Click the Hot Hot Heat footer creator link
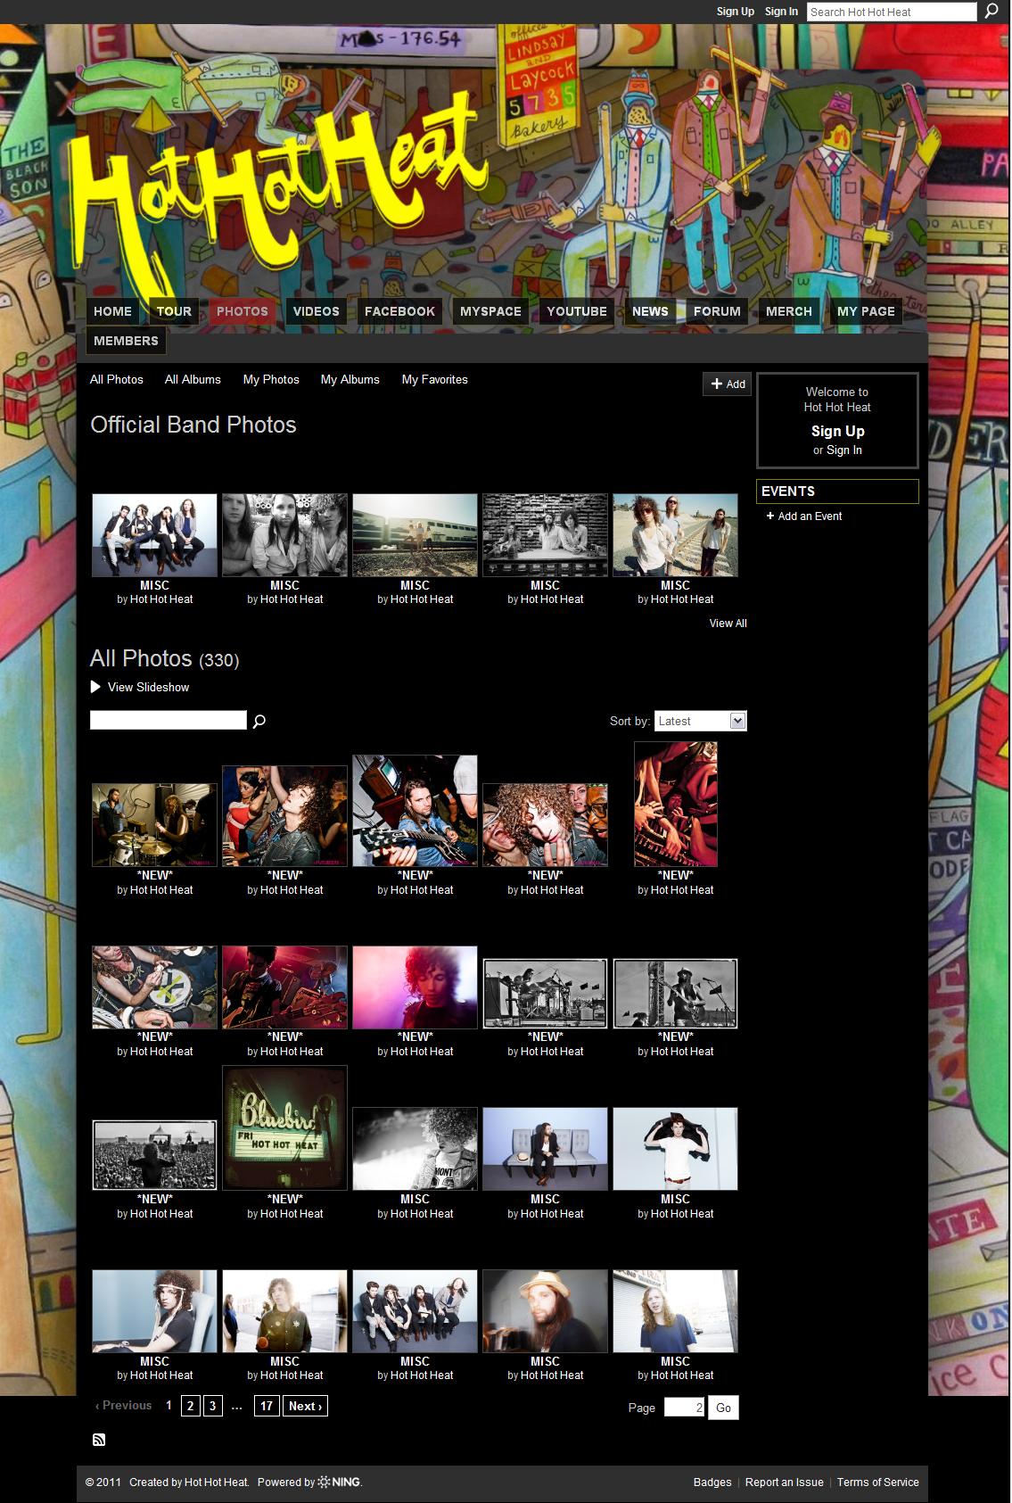1012x1503 pixels. (216, 1482)
